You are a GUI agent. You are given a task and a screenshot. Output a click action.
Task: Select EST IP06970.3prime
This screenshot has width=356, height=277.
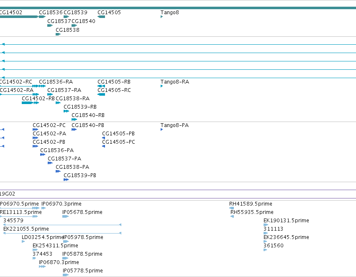coord(61,204)
